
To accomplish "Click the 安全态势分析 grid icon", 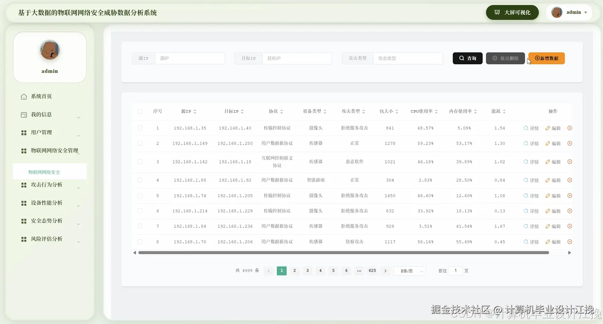I will (24, 221).
